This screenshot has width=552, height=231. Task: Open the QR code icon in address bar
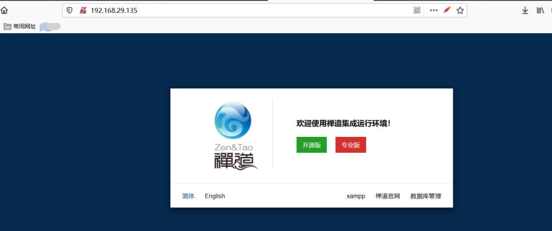(417, 11)
